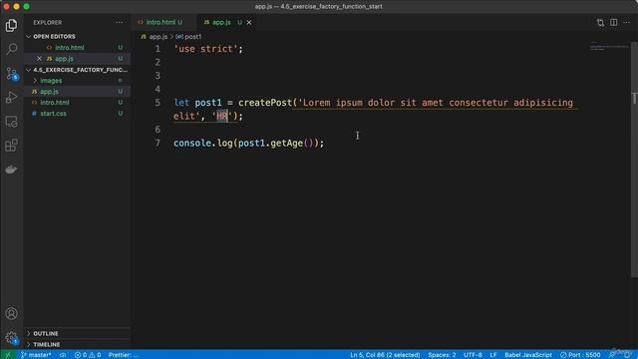This screenshot has height=359, width=638.
Task: Close the app.js editor tab
Action: [249, 22]
